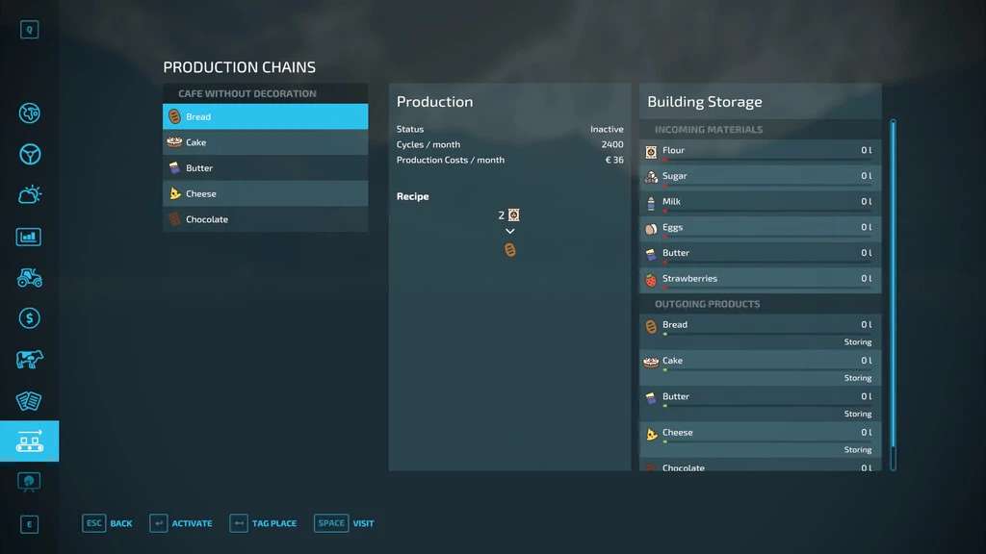The image size is (986, 554).
Task: Open the finances dollar icon
Action: tap(29, 318)
